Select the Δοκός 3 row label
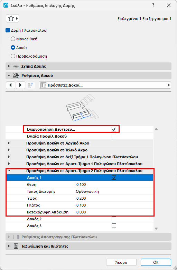Viewport: 177px width, 270px height. click(34, 226)
